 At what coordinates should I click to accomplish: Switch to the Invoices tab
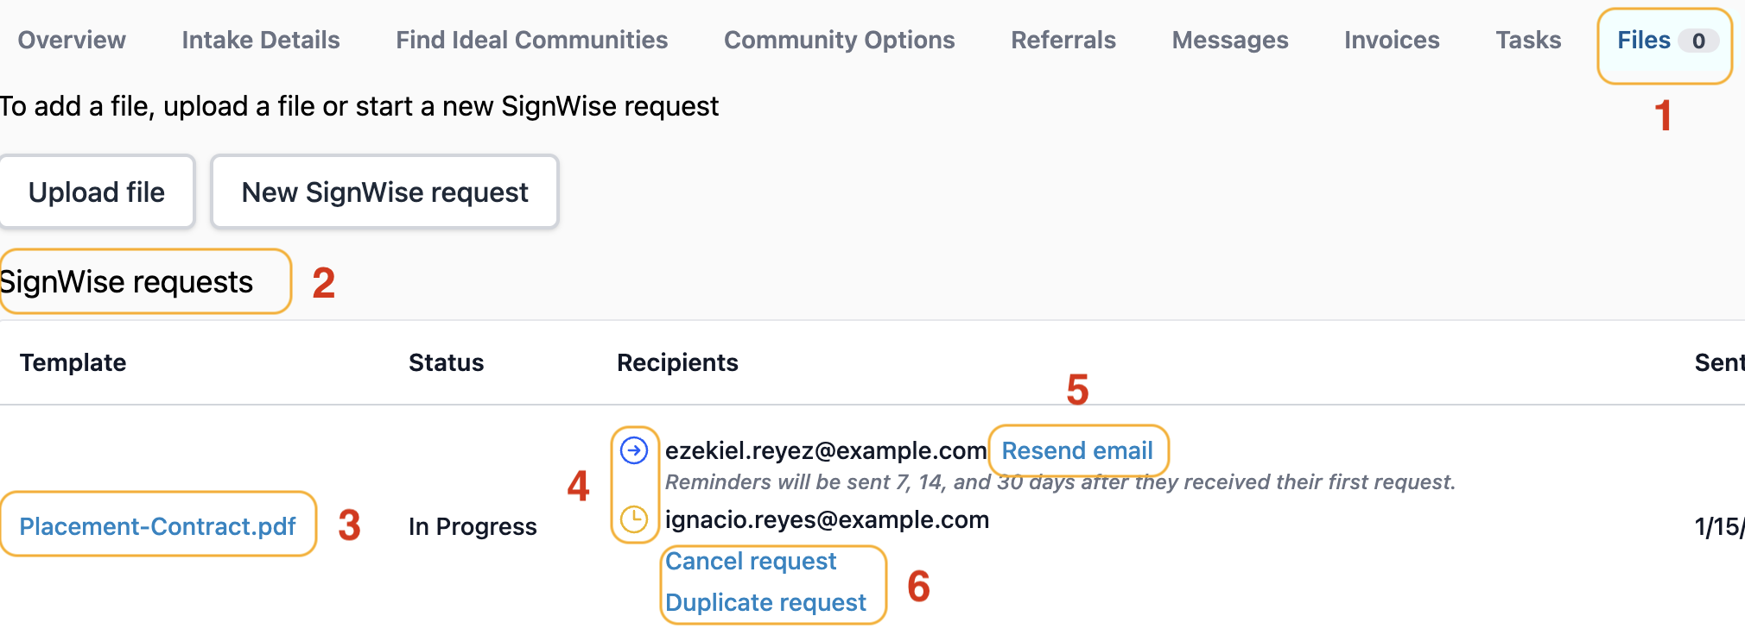click(1392, 41)
